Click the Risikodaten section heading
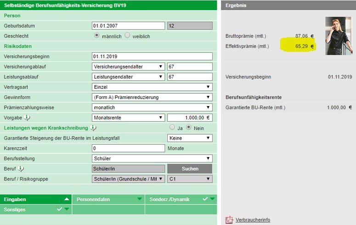356x225 pixels. [x=18, y=46]
